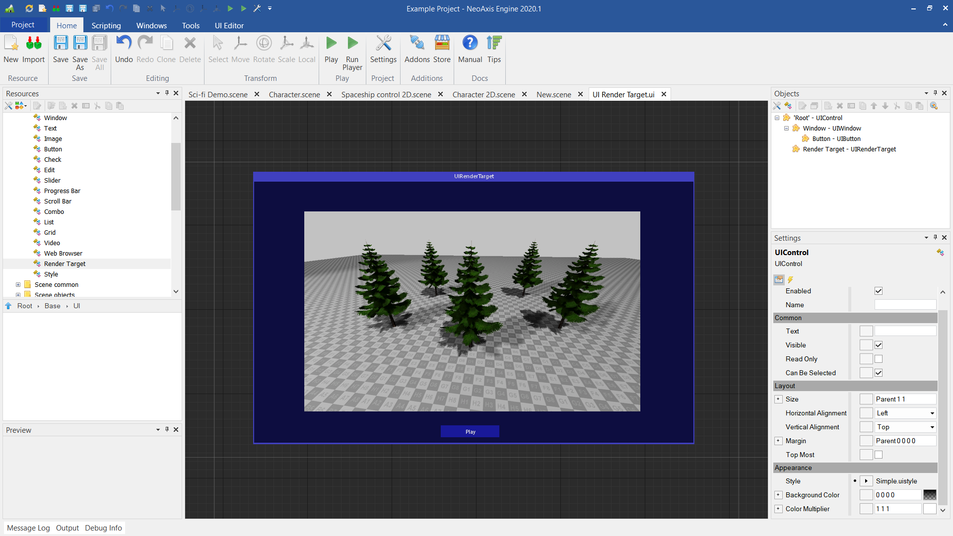Viewport: 953px width, 536px height.
Task: Switch to the Scripting ribbon tab
Action: tap(106, 26)
